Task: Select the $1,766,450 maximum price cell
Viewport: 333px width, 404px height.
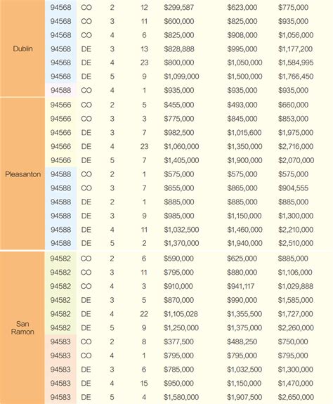Action: pos(296,77)
